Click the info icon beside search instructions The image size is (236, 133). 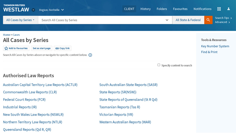tap(90, 55)
